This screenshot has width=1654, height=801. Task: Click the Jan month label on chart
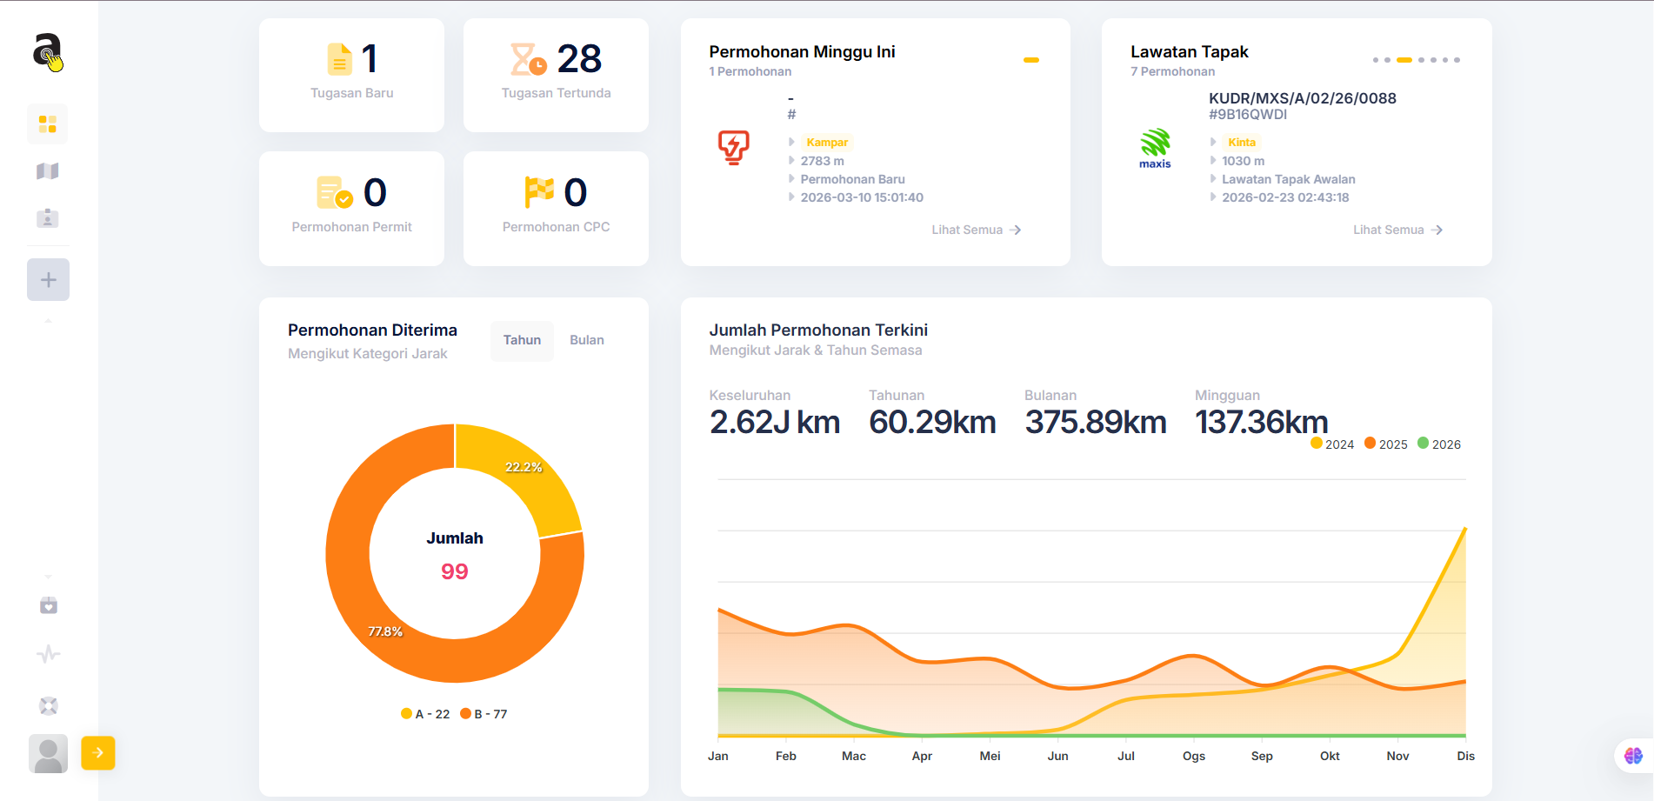coord(718,756)
